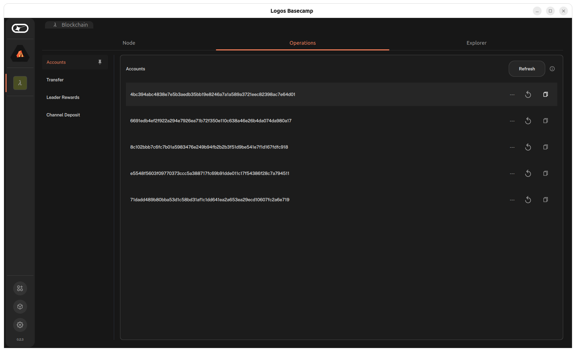
Task: Open Transfer in the operations menu
Action: tap(75, 80)
